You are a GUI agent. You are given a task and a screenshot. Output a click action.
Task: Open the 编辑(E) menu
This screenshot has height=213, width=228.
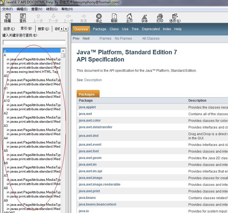pyautogui.click(x=22, y=9)
